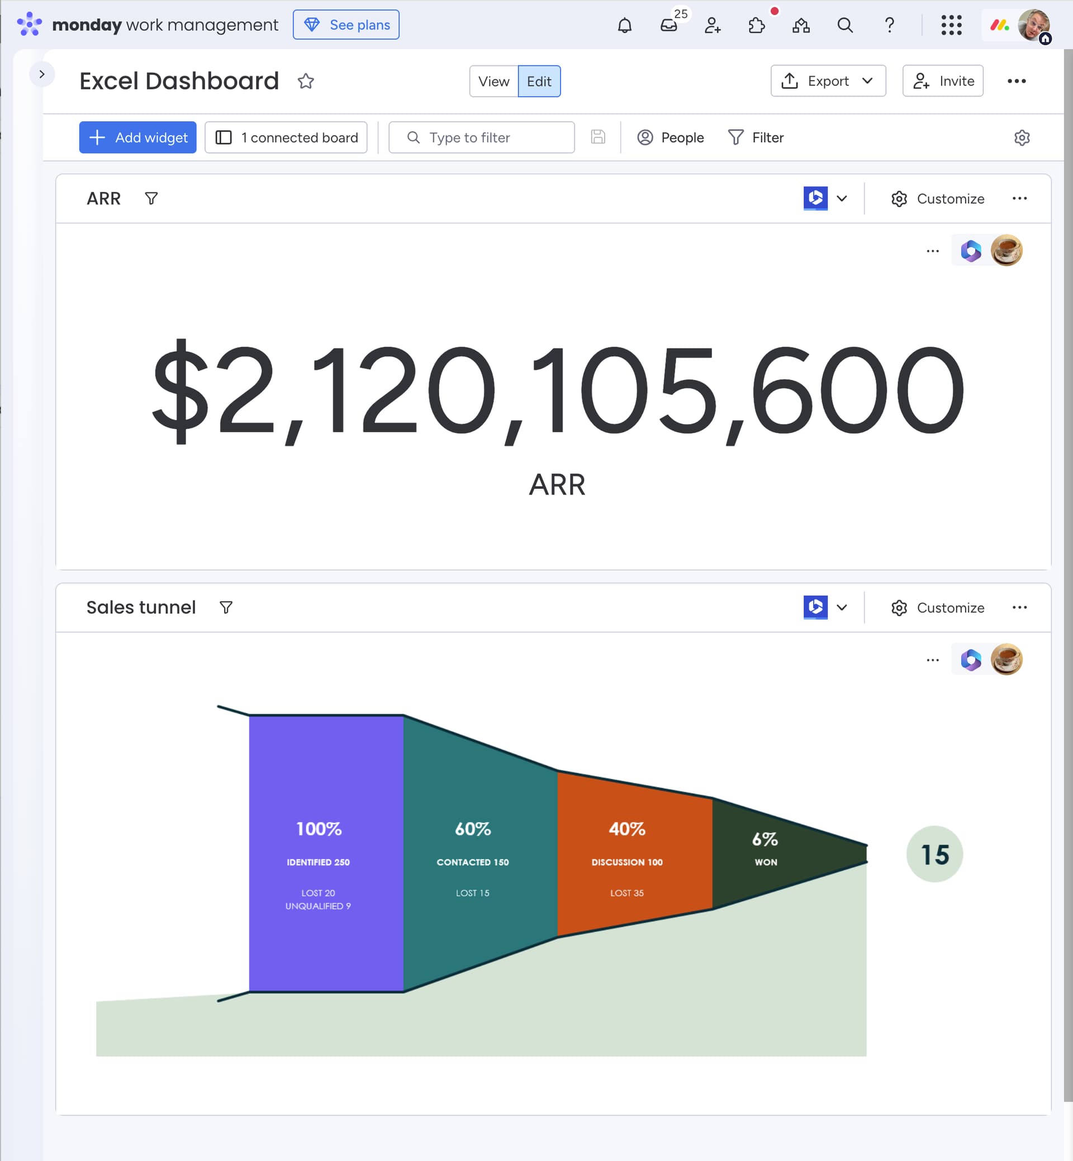
Task: Click Add widget button
Action: [x=137, y=137]
